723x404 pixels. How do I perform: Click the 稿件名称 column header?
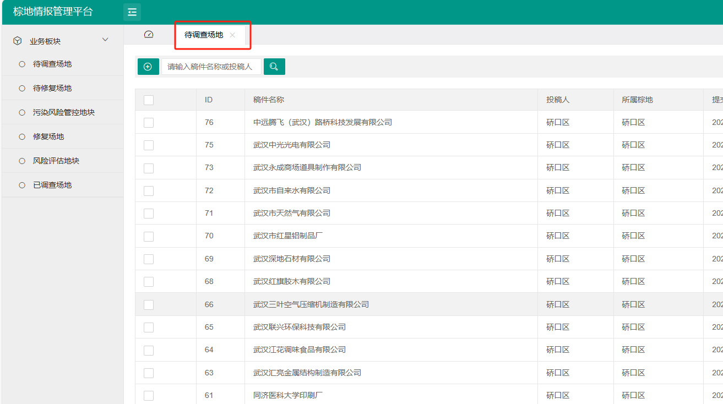pos(269,100)
